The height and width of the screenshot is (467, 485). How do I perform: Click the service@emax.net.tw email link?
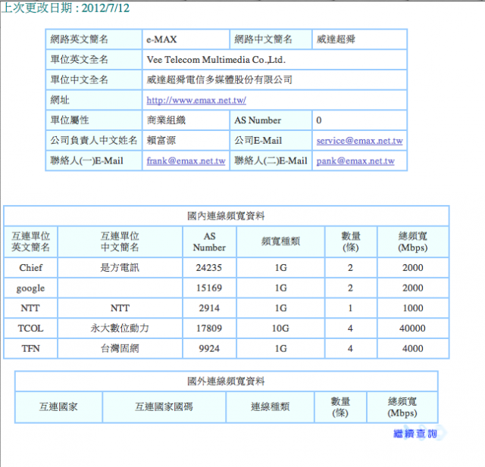(x=359, y=141)
